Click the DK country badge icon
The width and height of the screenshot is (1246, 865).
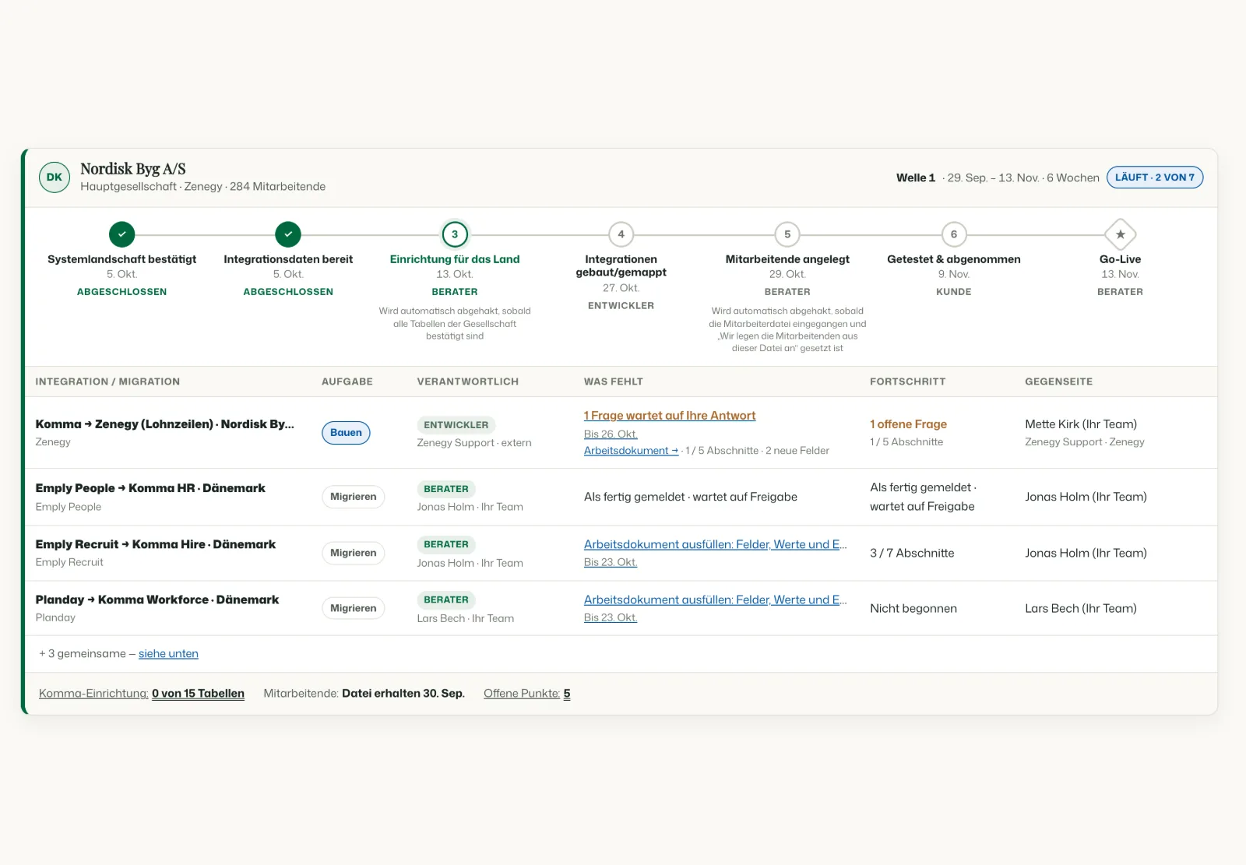point(55,178)
